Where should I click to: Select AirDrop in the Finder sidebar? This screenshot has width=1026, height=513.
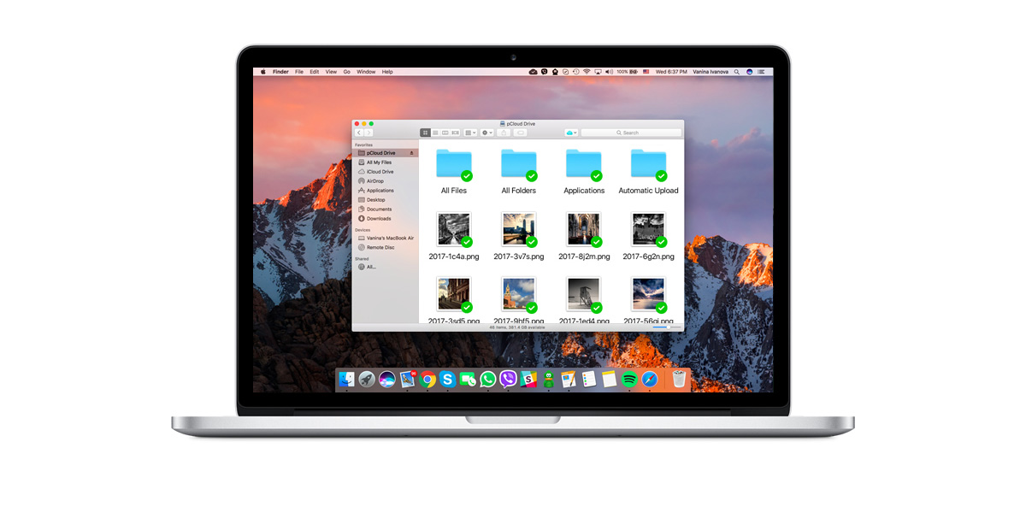374,181
